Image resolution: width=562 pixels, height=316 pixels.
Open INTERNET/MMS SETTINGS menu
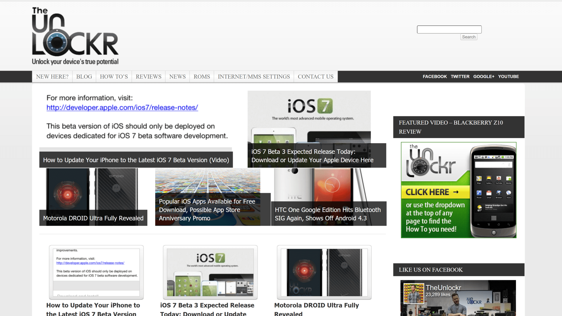[x=253, y=77]
